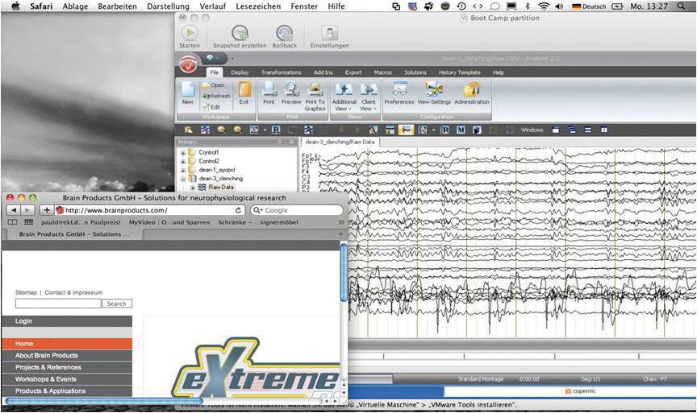Screen dimensions: 697x413
Task: Click the Wi-Fi icon in menu bar
Action: (x=543, y=6)
